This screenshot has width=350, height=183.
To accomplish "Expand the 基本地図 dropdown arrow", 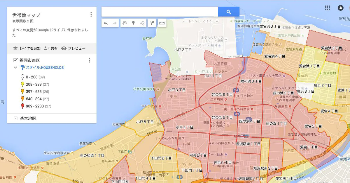I will [15, 119].
